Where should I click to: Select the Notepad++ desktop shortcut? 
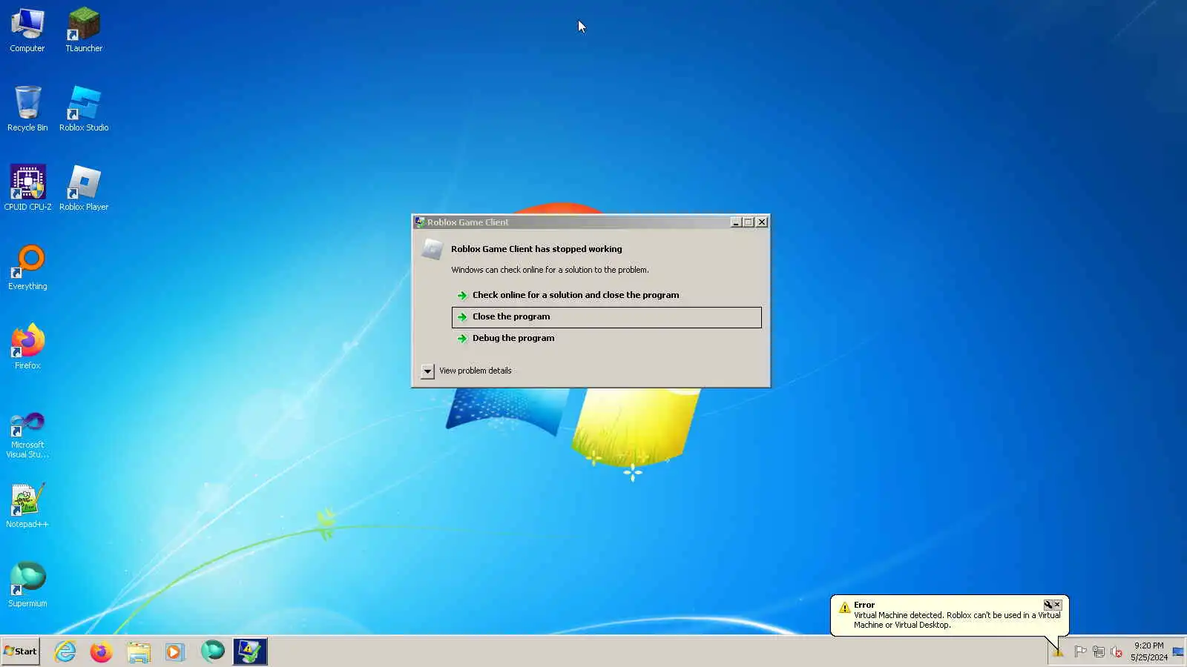pyautogui.click(x=27, y=505)
